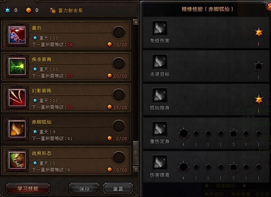Screen dimensions: 271x197
Task: Click the 学习技能 button
Action: [28, 188]
